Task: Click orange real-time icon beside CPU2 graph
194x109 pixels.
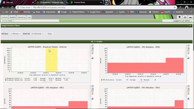Action: (189, 94)
